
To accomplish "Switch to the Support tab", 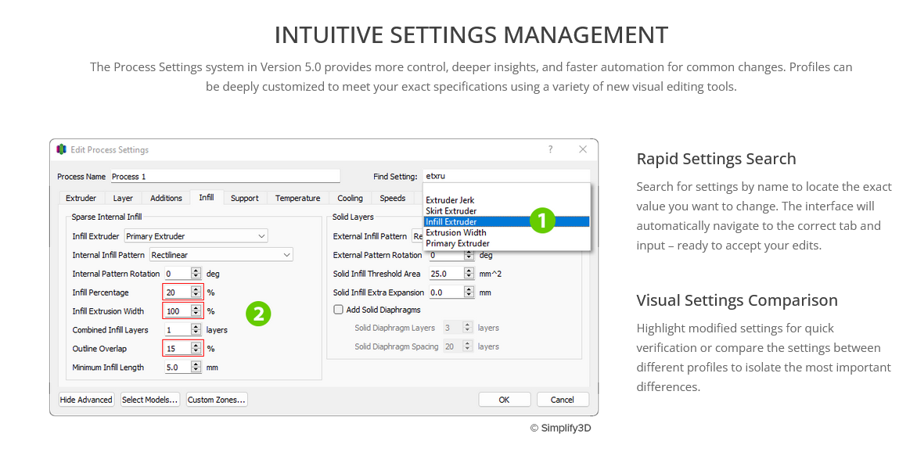I will point(244,198).
